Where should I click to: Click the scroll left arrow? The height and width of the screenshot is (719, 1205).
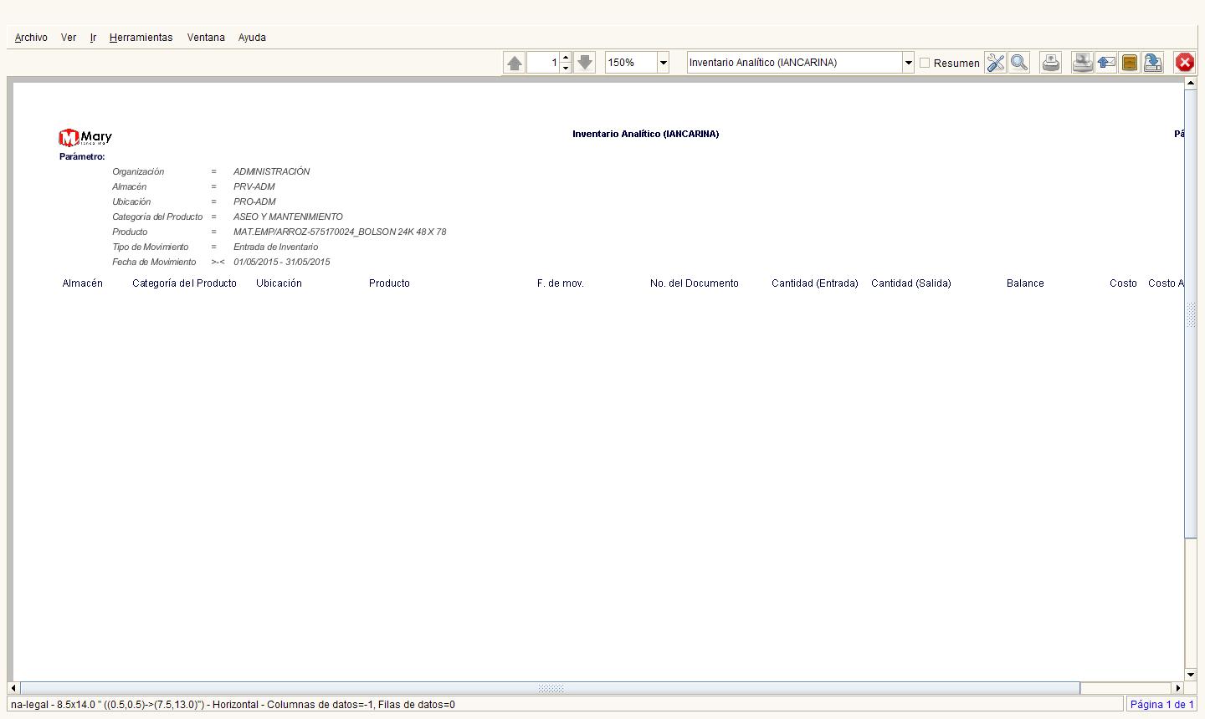click(13, 688)
